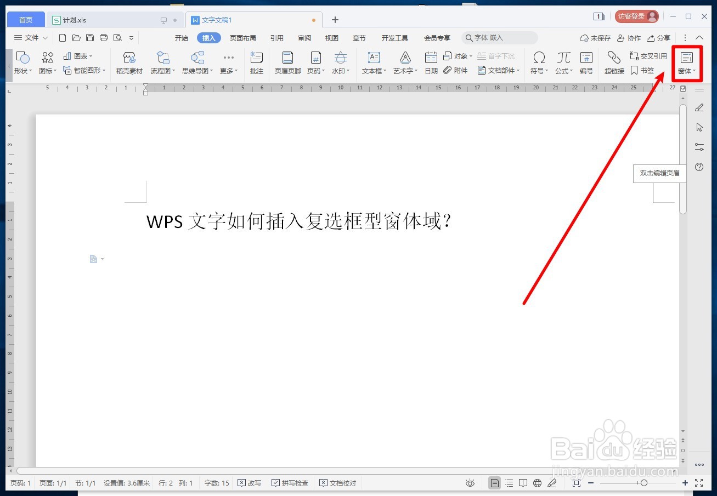Switch to Page layout view
The image size is (717, 496).
[495, 483]
